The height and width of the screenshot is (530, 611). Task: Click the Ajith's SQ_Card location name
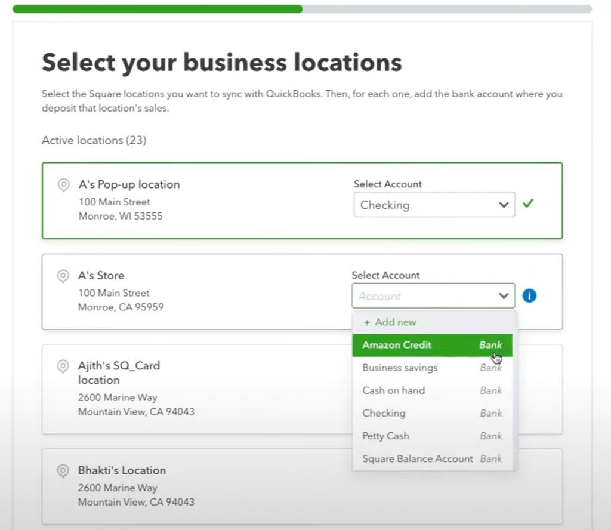[x=119, y=373]
